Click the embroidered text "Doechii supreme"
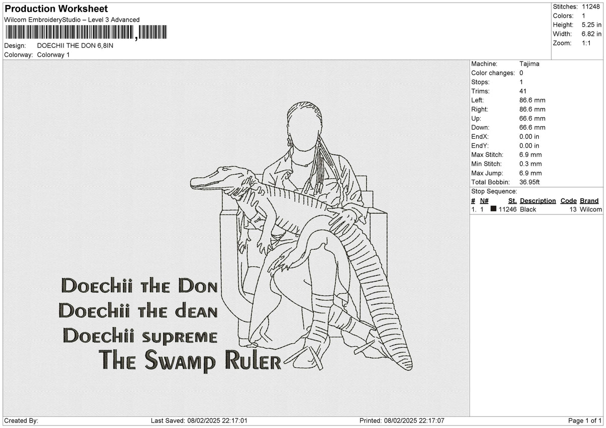Screen dimensions: 606x428 tap(140, 336)
